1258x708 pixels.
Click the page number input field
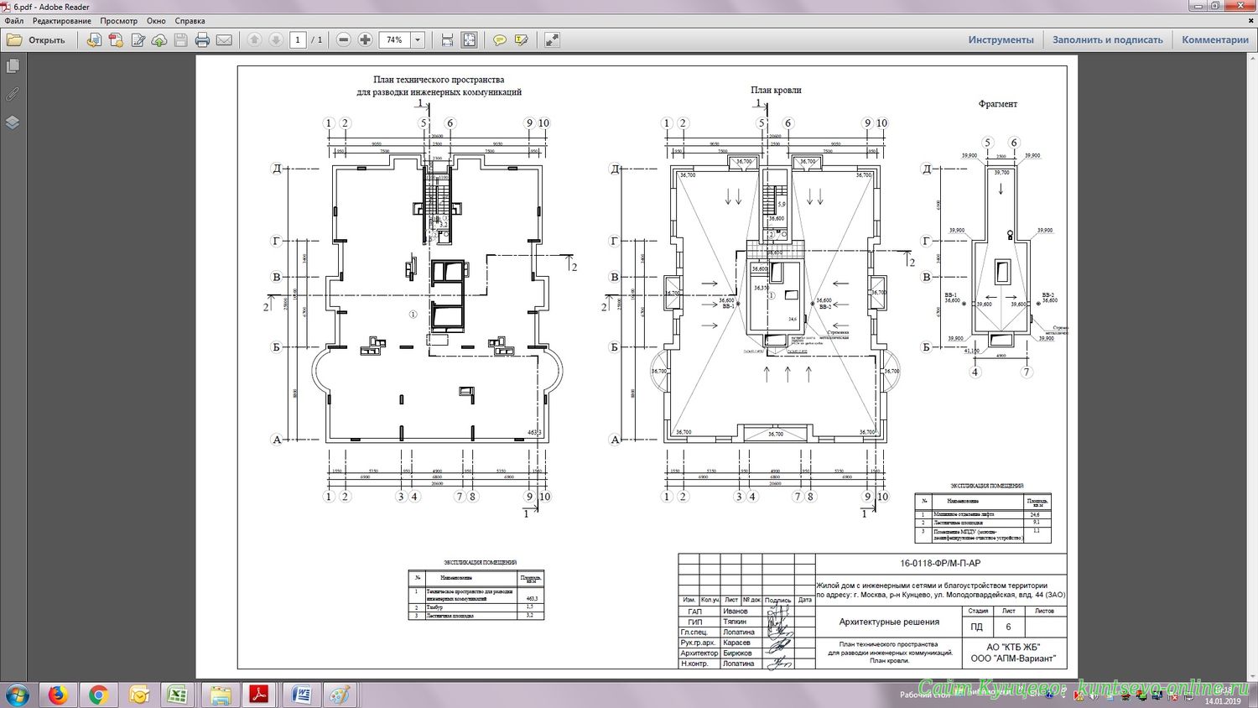tap(298, 39)
